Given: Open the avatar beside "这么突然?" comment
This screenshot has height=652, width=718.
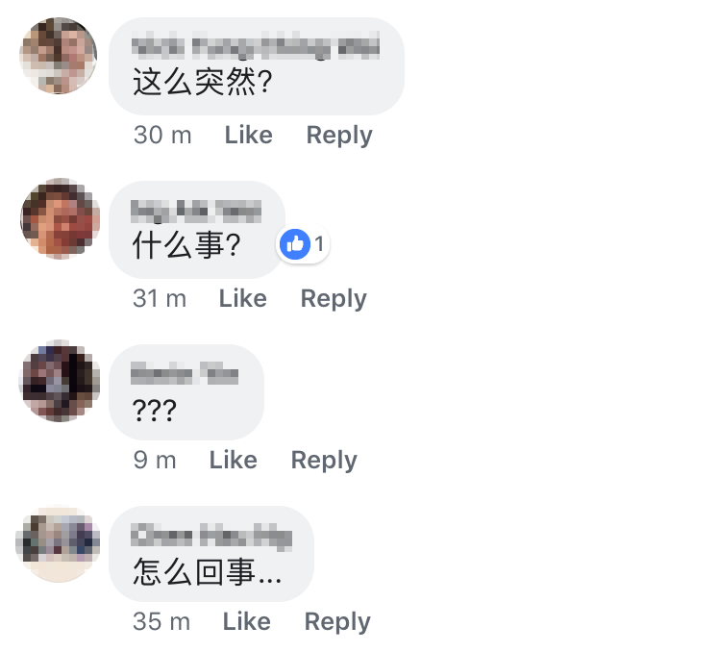Looking at the screenshot, I should pyautogui.click(x=59, y=56).
